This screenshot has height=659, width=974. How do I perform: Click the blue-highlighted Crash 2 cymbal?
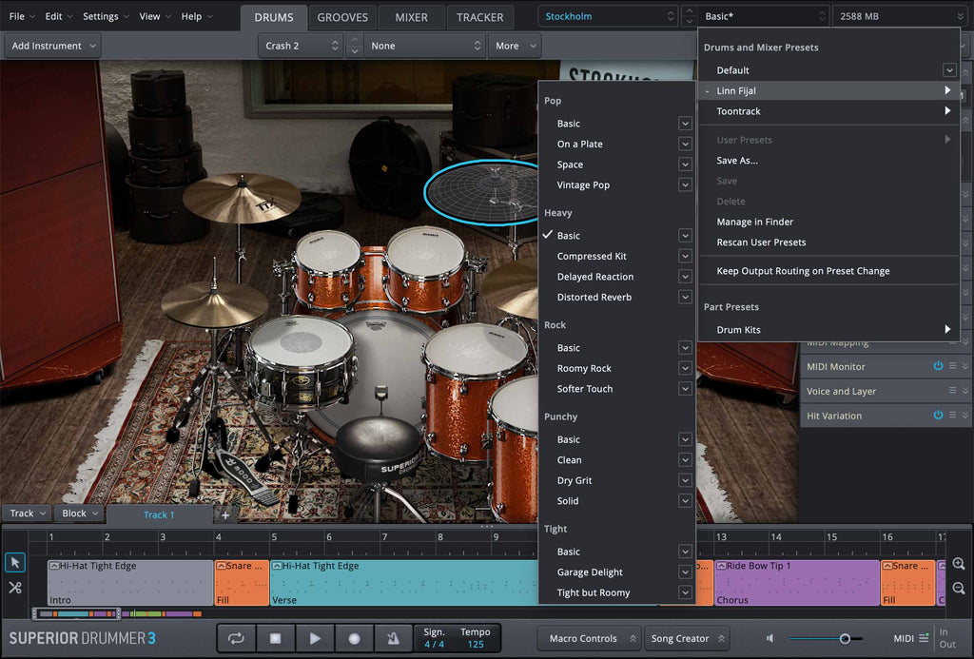481,191
